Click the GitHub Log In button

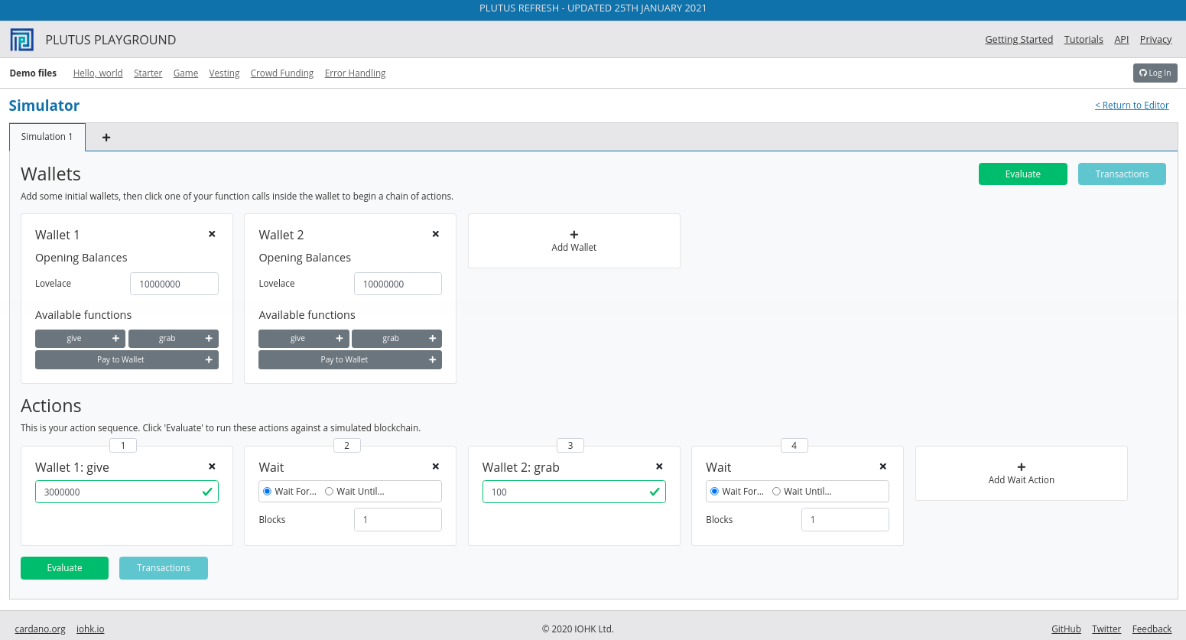[x=1155, y=73]
